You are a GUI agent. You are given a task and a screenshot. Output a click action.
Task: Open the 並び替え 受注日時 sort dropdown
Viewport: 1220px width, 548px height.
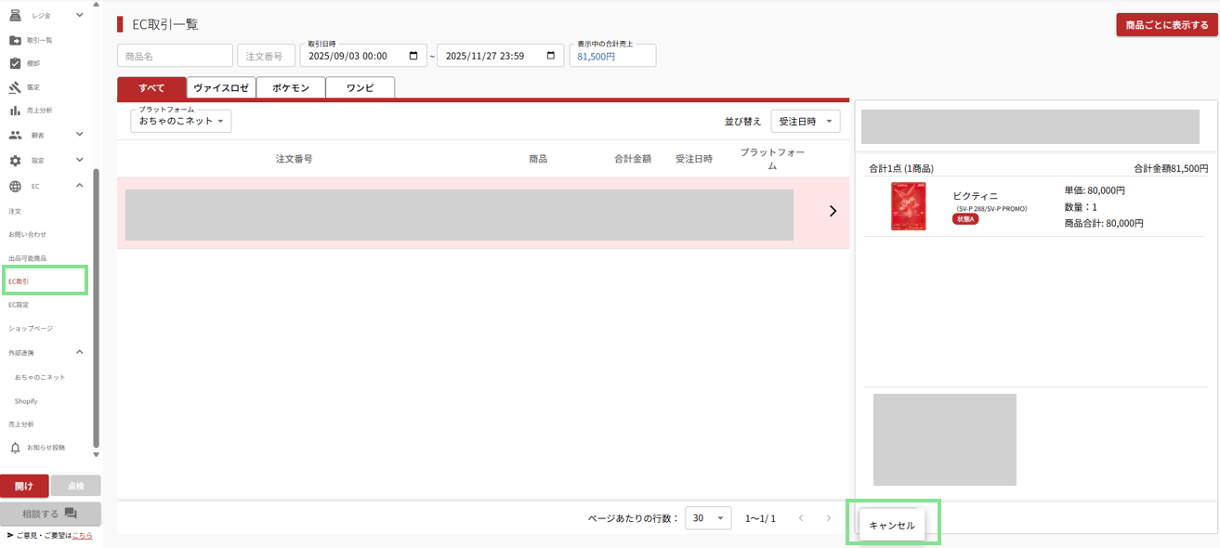click(x=805, y=121)
